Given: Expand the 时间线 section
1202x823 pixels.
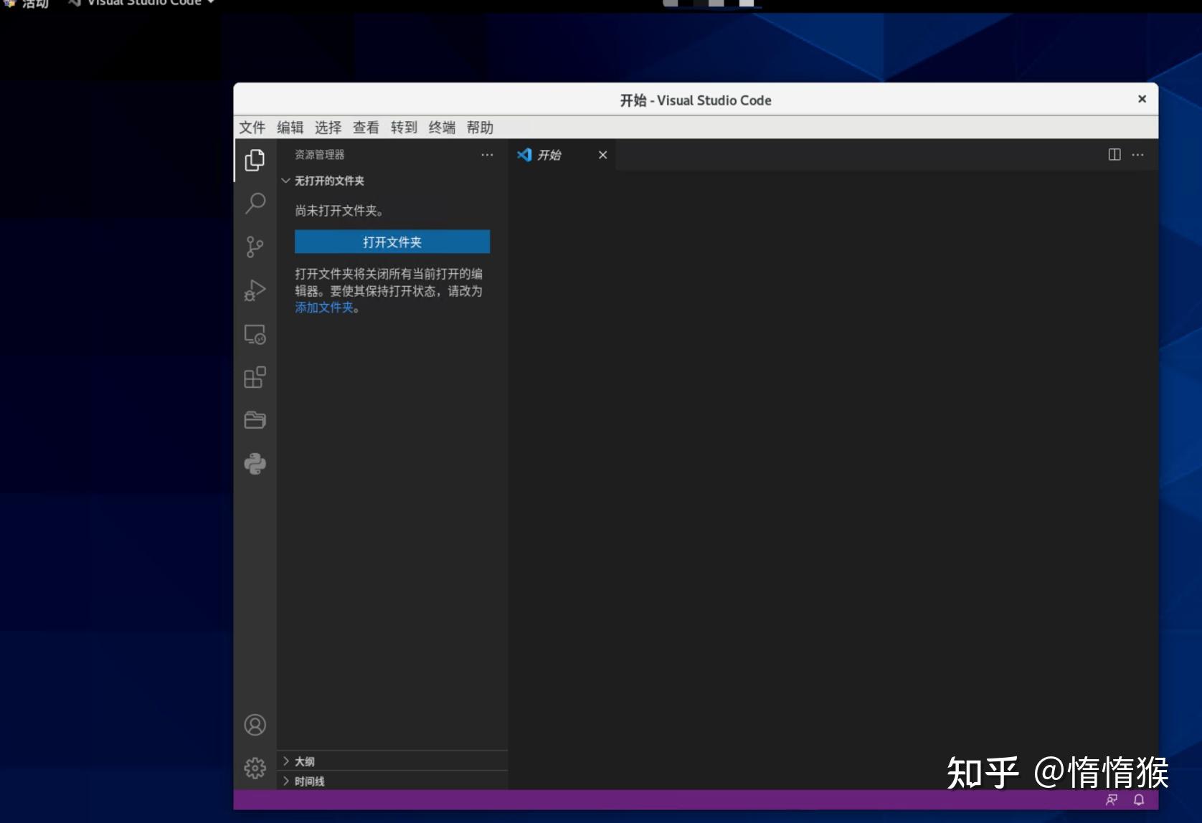Looking at the screenshot, I should [307, 781].
